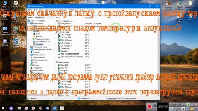Viewport: 198px width, 111px height.
Task: Click the CPU GT Cores temperature row icon
Action: pos(59,40)
